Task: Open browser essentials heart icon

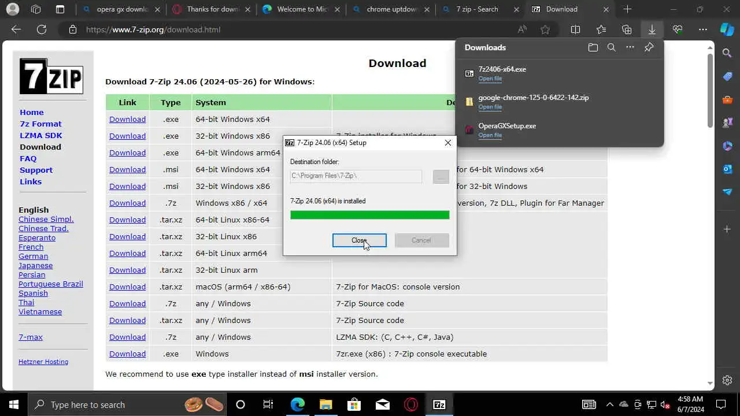Action: pos(678,29)
